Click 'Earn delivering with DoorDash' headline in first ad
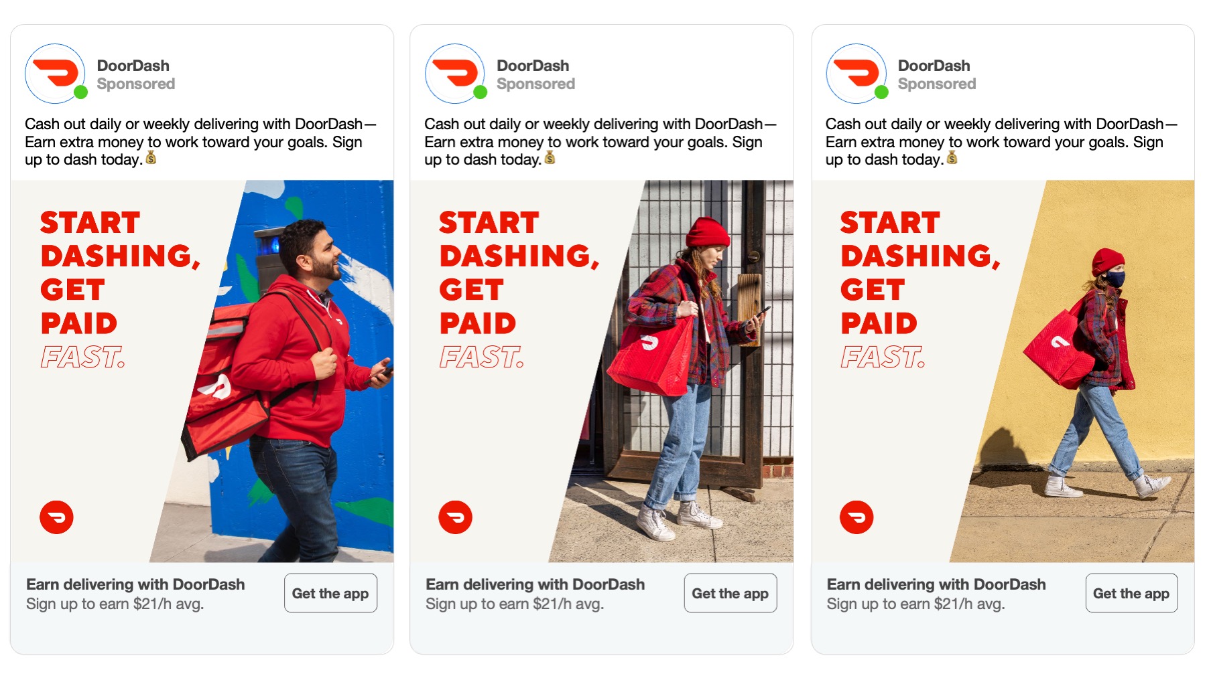 135,584
